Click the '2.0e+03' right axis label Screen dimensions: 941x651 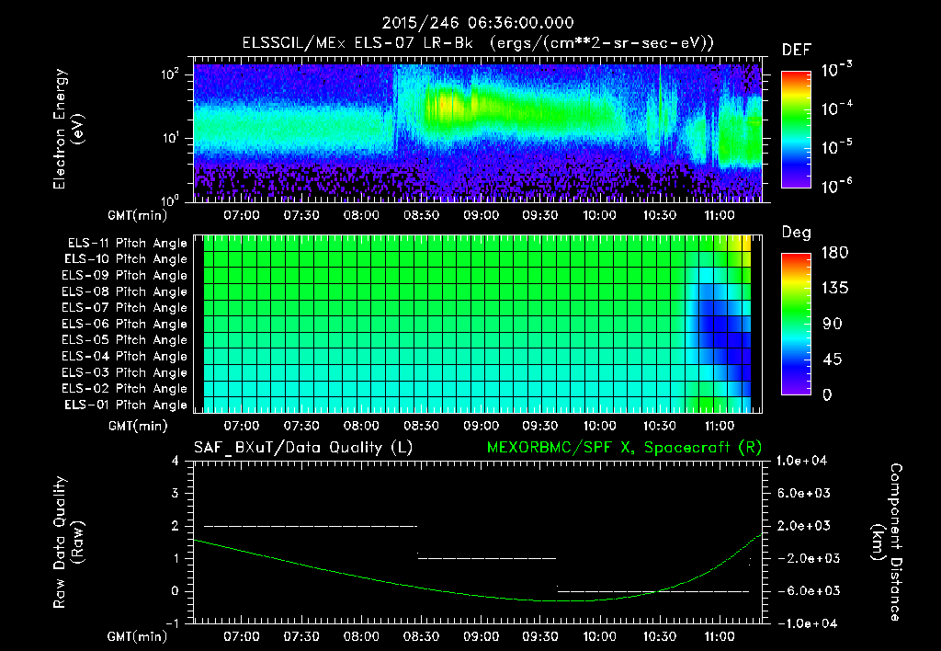(x=803, y=525)
